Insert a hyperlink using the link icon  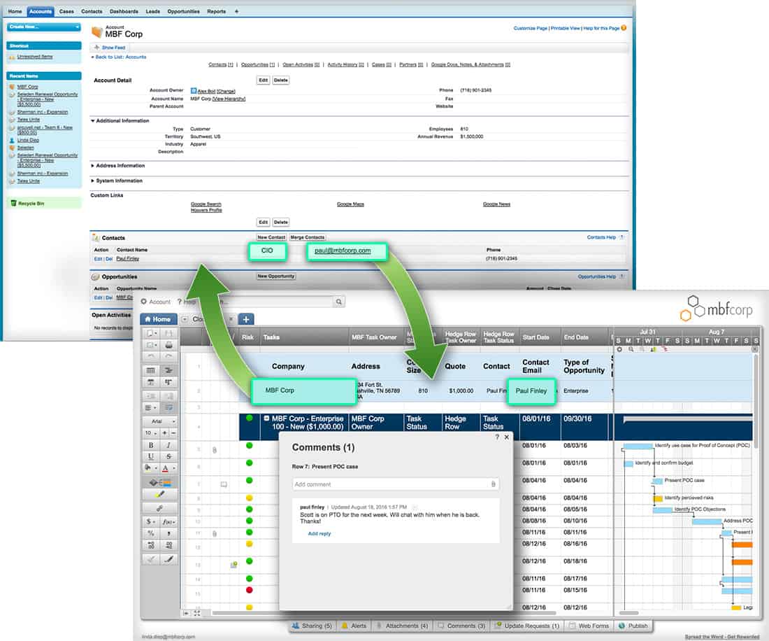159,508
